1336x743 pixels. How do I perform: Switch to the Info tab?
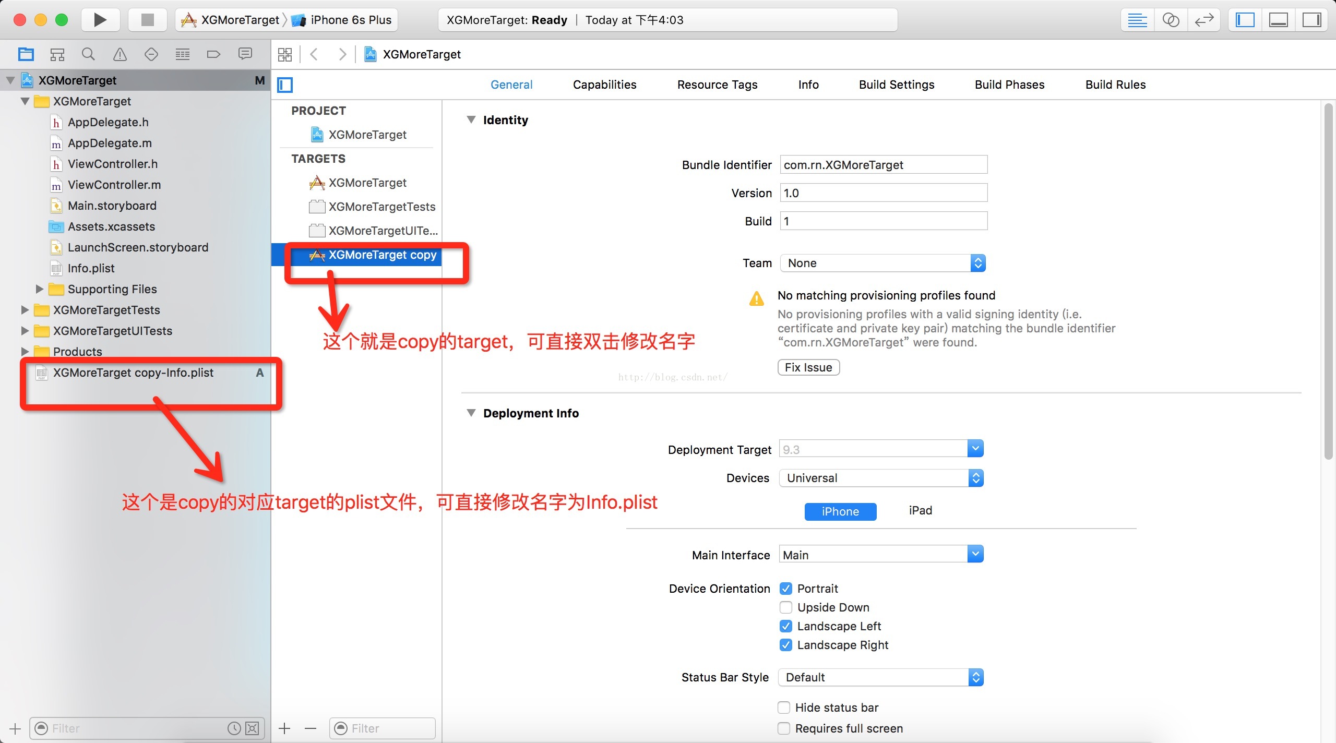click(x=808, y=85)
